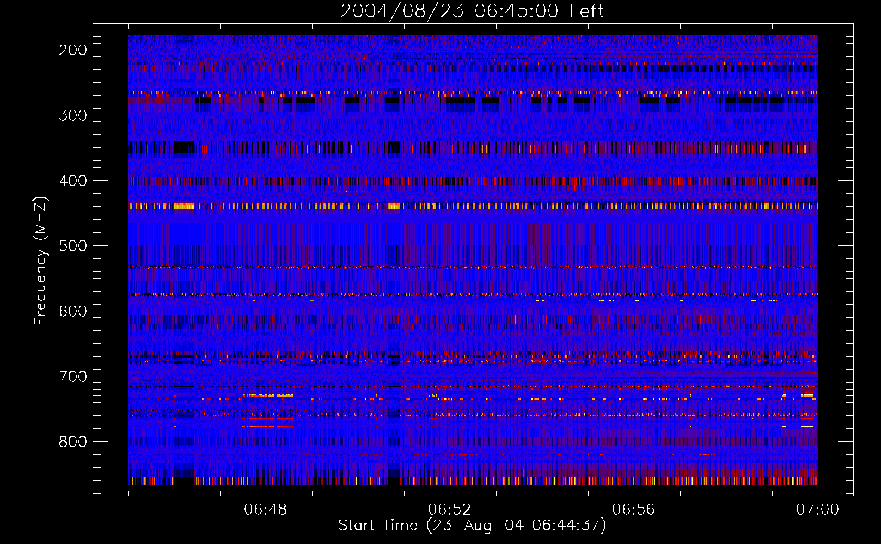Click the 06:48 time tick label
Screen dimensions: 881x544
266,510
